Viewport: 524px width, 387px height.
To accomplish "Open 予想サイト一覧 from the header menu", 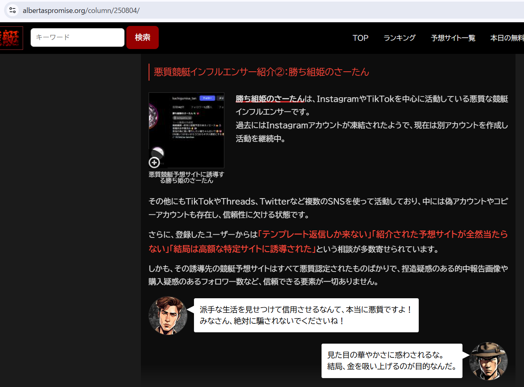I will 453,38.
